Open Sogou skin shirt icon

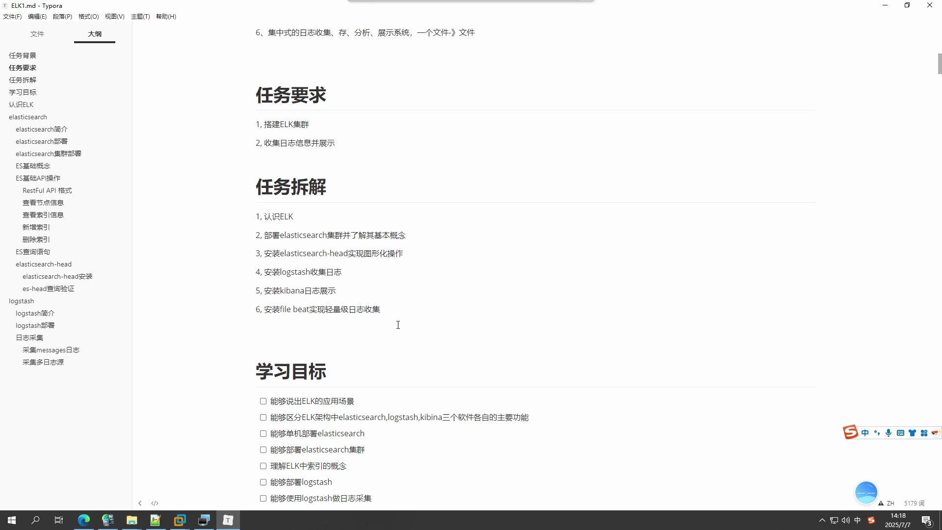[x=912, y=433]
